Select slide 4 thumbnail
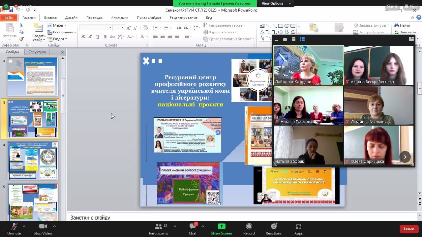Viewport: 422px width, 237px height. [x=32, y=161]
